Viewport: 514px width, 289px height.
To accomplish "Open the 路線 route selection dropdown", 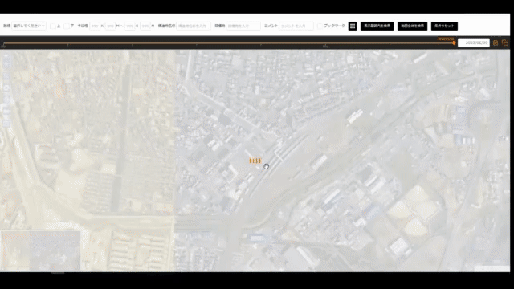I will point(29,26).
